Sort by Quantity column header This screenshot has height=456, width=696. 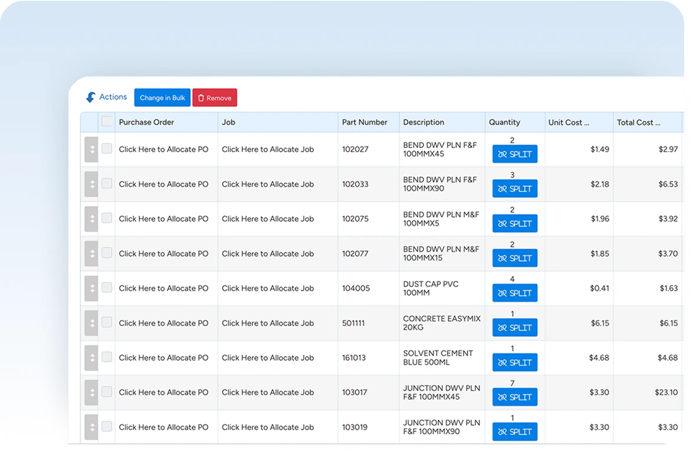[x=504, y=122]
